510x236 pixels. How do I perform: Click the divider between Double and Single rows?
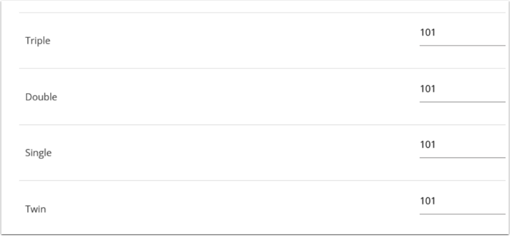[x=262, y=125]
